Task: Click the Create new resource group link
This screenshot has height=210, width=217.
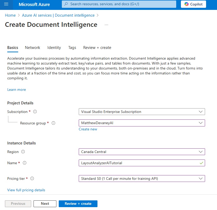Action: pos(88,129)
